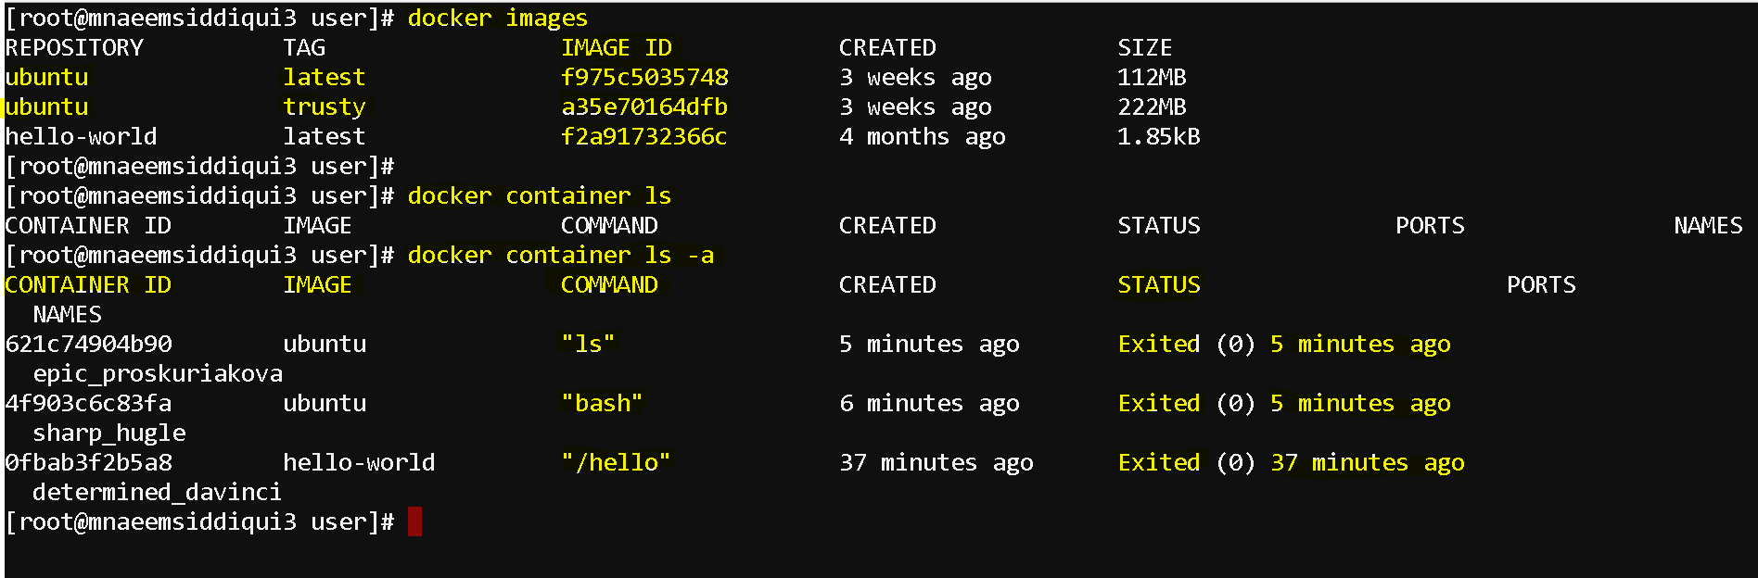The width and height of the screenshot is (1758, 578).
Task: Click container ID 621c74904b90
Action: click(x=88, y=344)
